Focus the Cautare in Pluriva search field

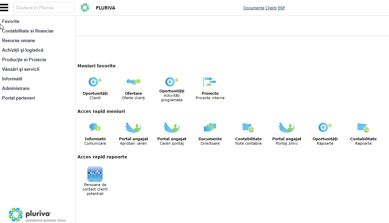coord(44,8)
